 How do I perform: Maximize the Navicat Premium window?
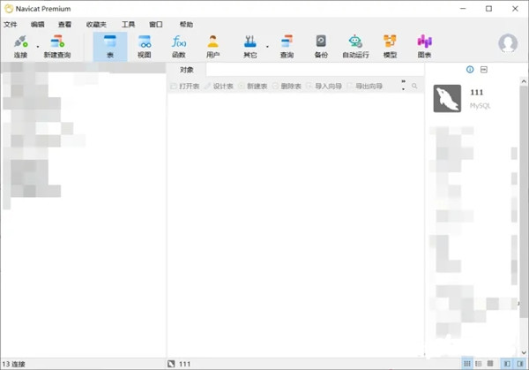[x=488, y=9]
